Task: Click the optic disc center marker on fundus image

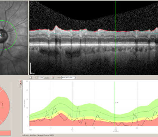Action: click(x=1, y=35)
